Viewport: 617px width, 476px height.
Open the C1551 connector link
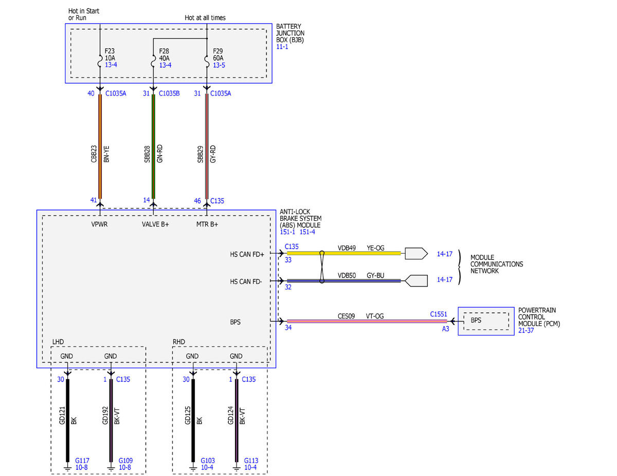[x=440, y=313]
